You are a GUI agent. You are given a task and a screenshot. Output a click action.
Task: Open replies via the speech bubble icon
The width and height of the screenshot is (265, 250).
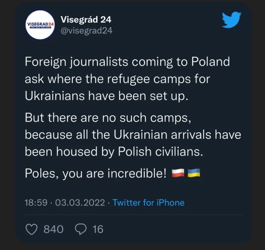pyautogui.click(x=81, y=229)
